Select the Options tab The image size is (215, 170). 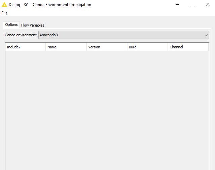coord(11,25)
